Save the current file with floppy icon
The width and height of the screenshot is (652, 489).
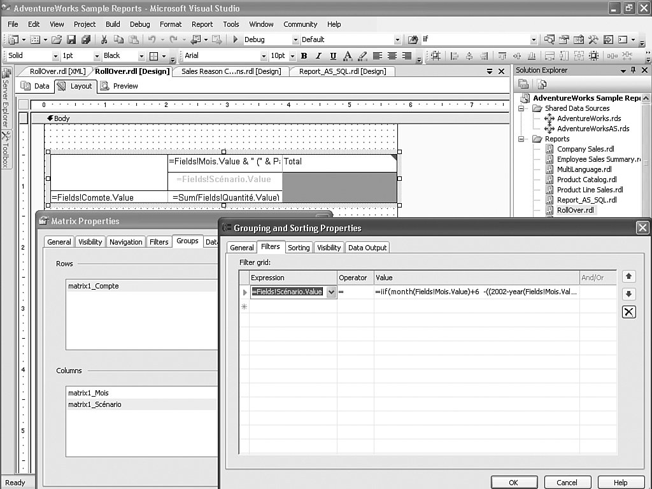point(71,39)
